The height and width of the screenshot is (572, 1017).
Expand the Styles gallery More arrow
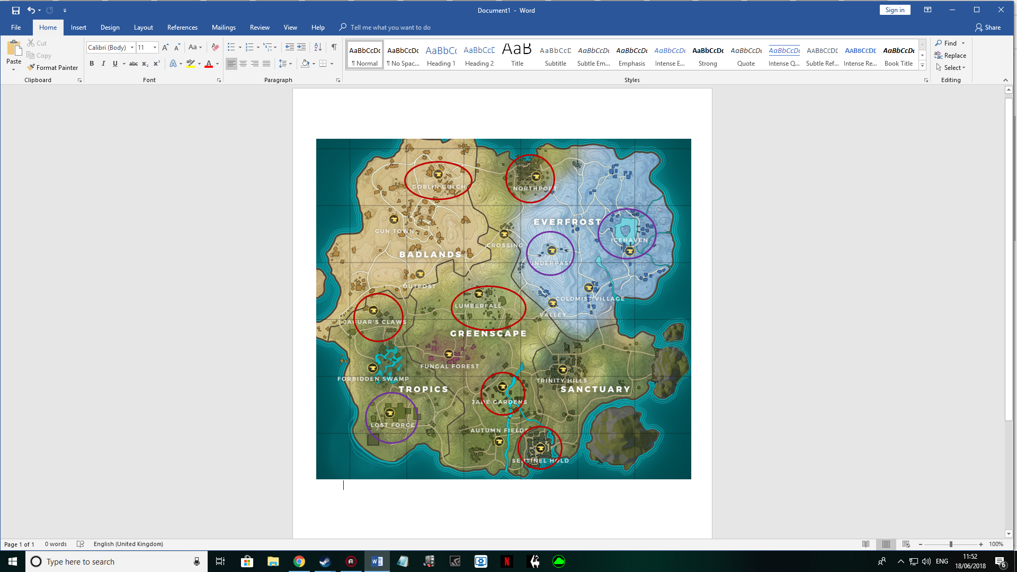click(922, 66)
